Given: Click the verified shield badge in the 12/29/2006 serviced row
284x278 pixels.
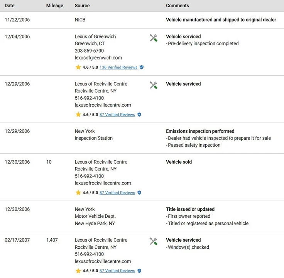Looking at the screenshot, I should point(139,115).
